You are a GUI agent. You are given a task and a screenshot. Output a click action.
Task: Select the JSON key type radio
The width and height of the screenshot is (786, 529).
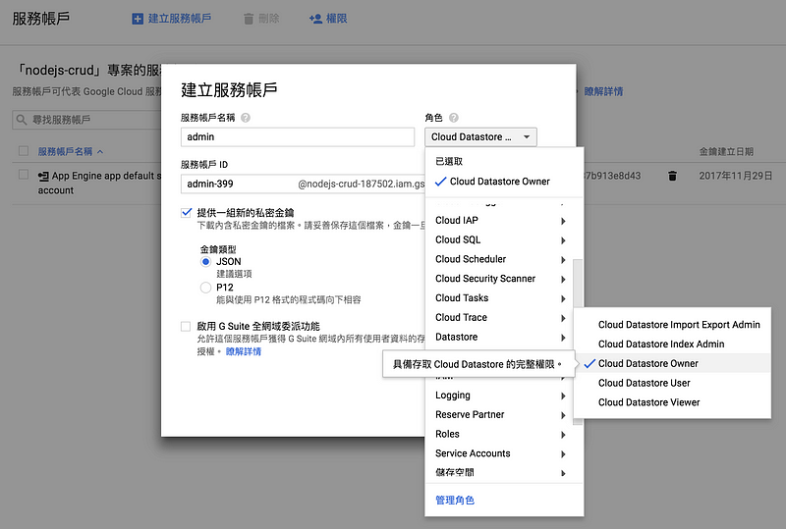tap(205, 261)
